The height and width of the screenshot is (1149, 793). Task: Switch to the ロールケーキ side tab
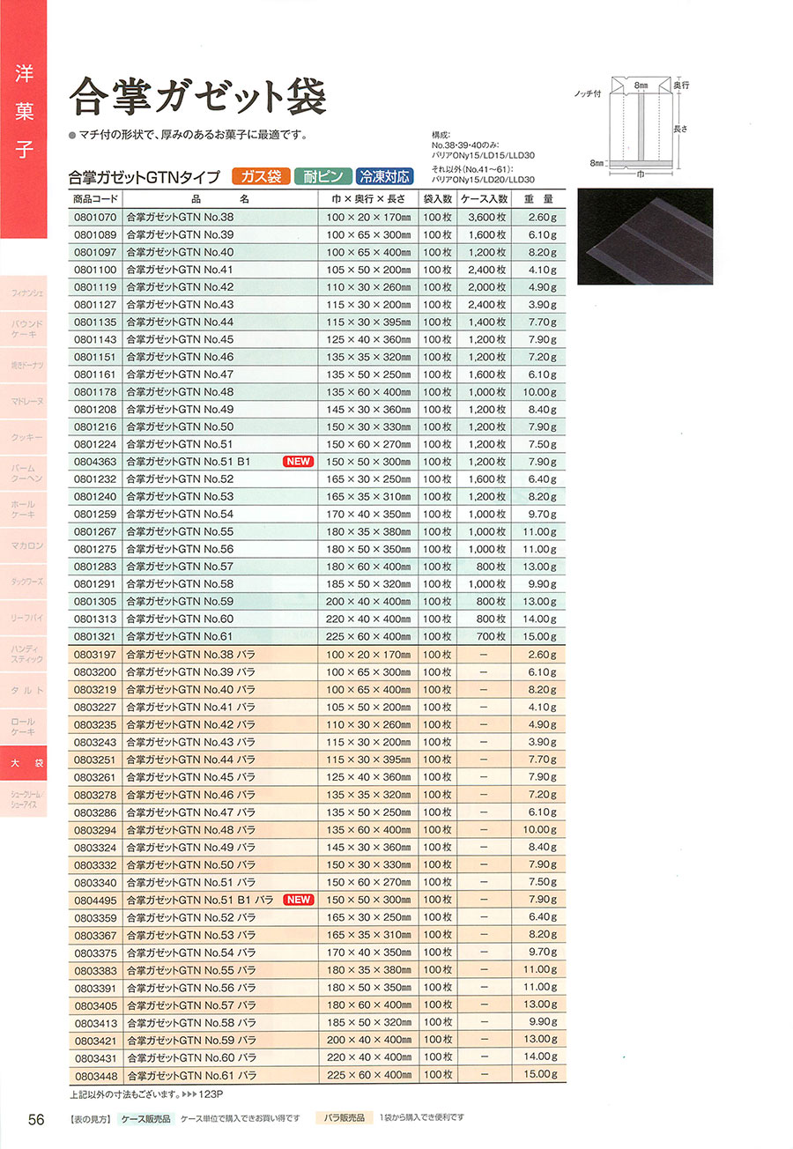tap(23, 727)
